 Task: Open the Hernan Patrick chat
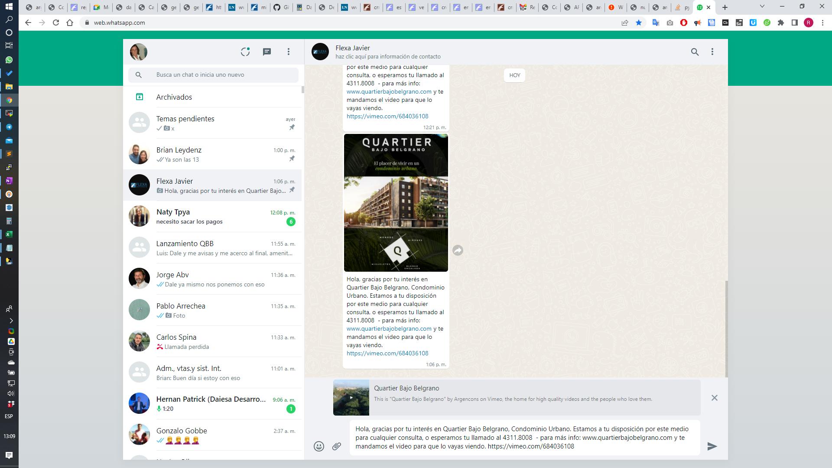[212, 404]
